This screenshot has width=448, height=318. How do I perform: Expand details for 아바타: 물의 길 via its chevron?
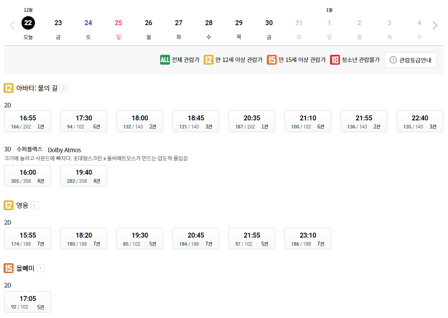(63, 88)
